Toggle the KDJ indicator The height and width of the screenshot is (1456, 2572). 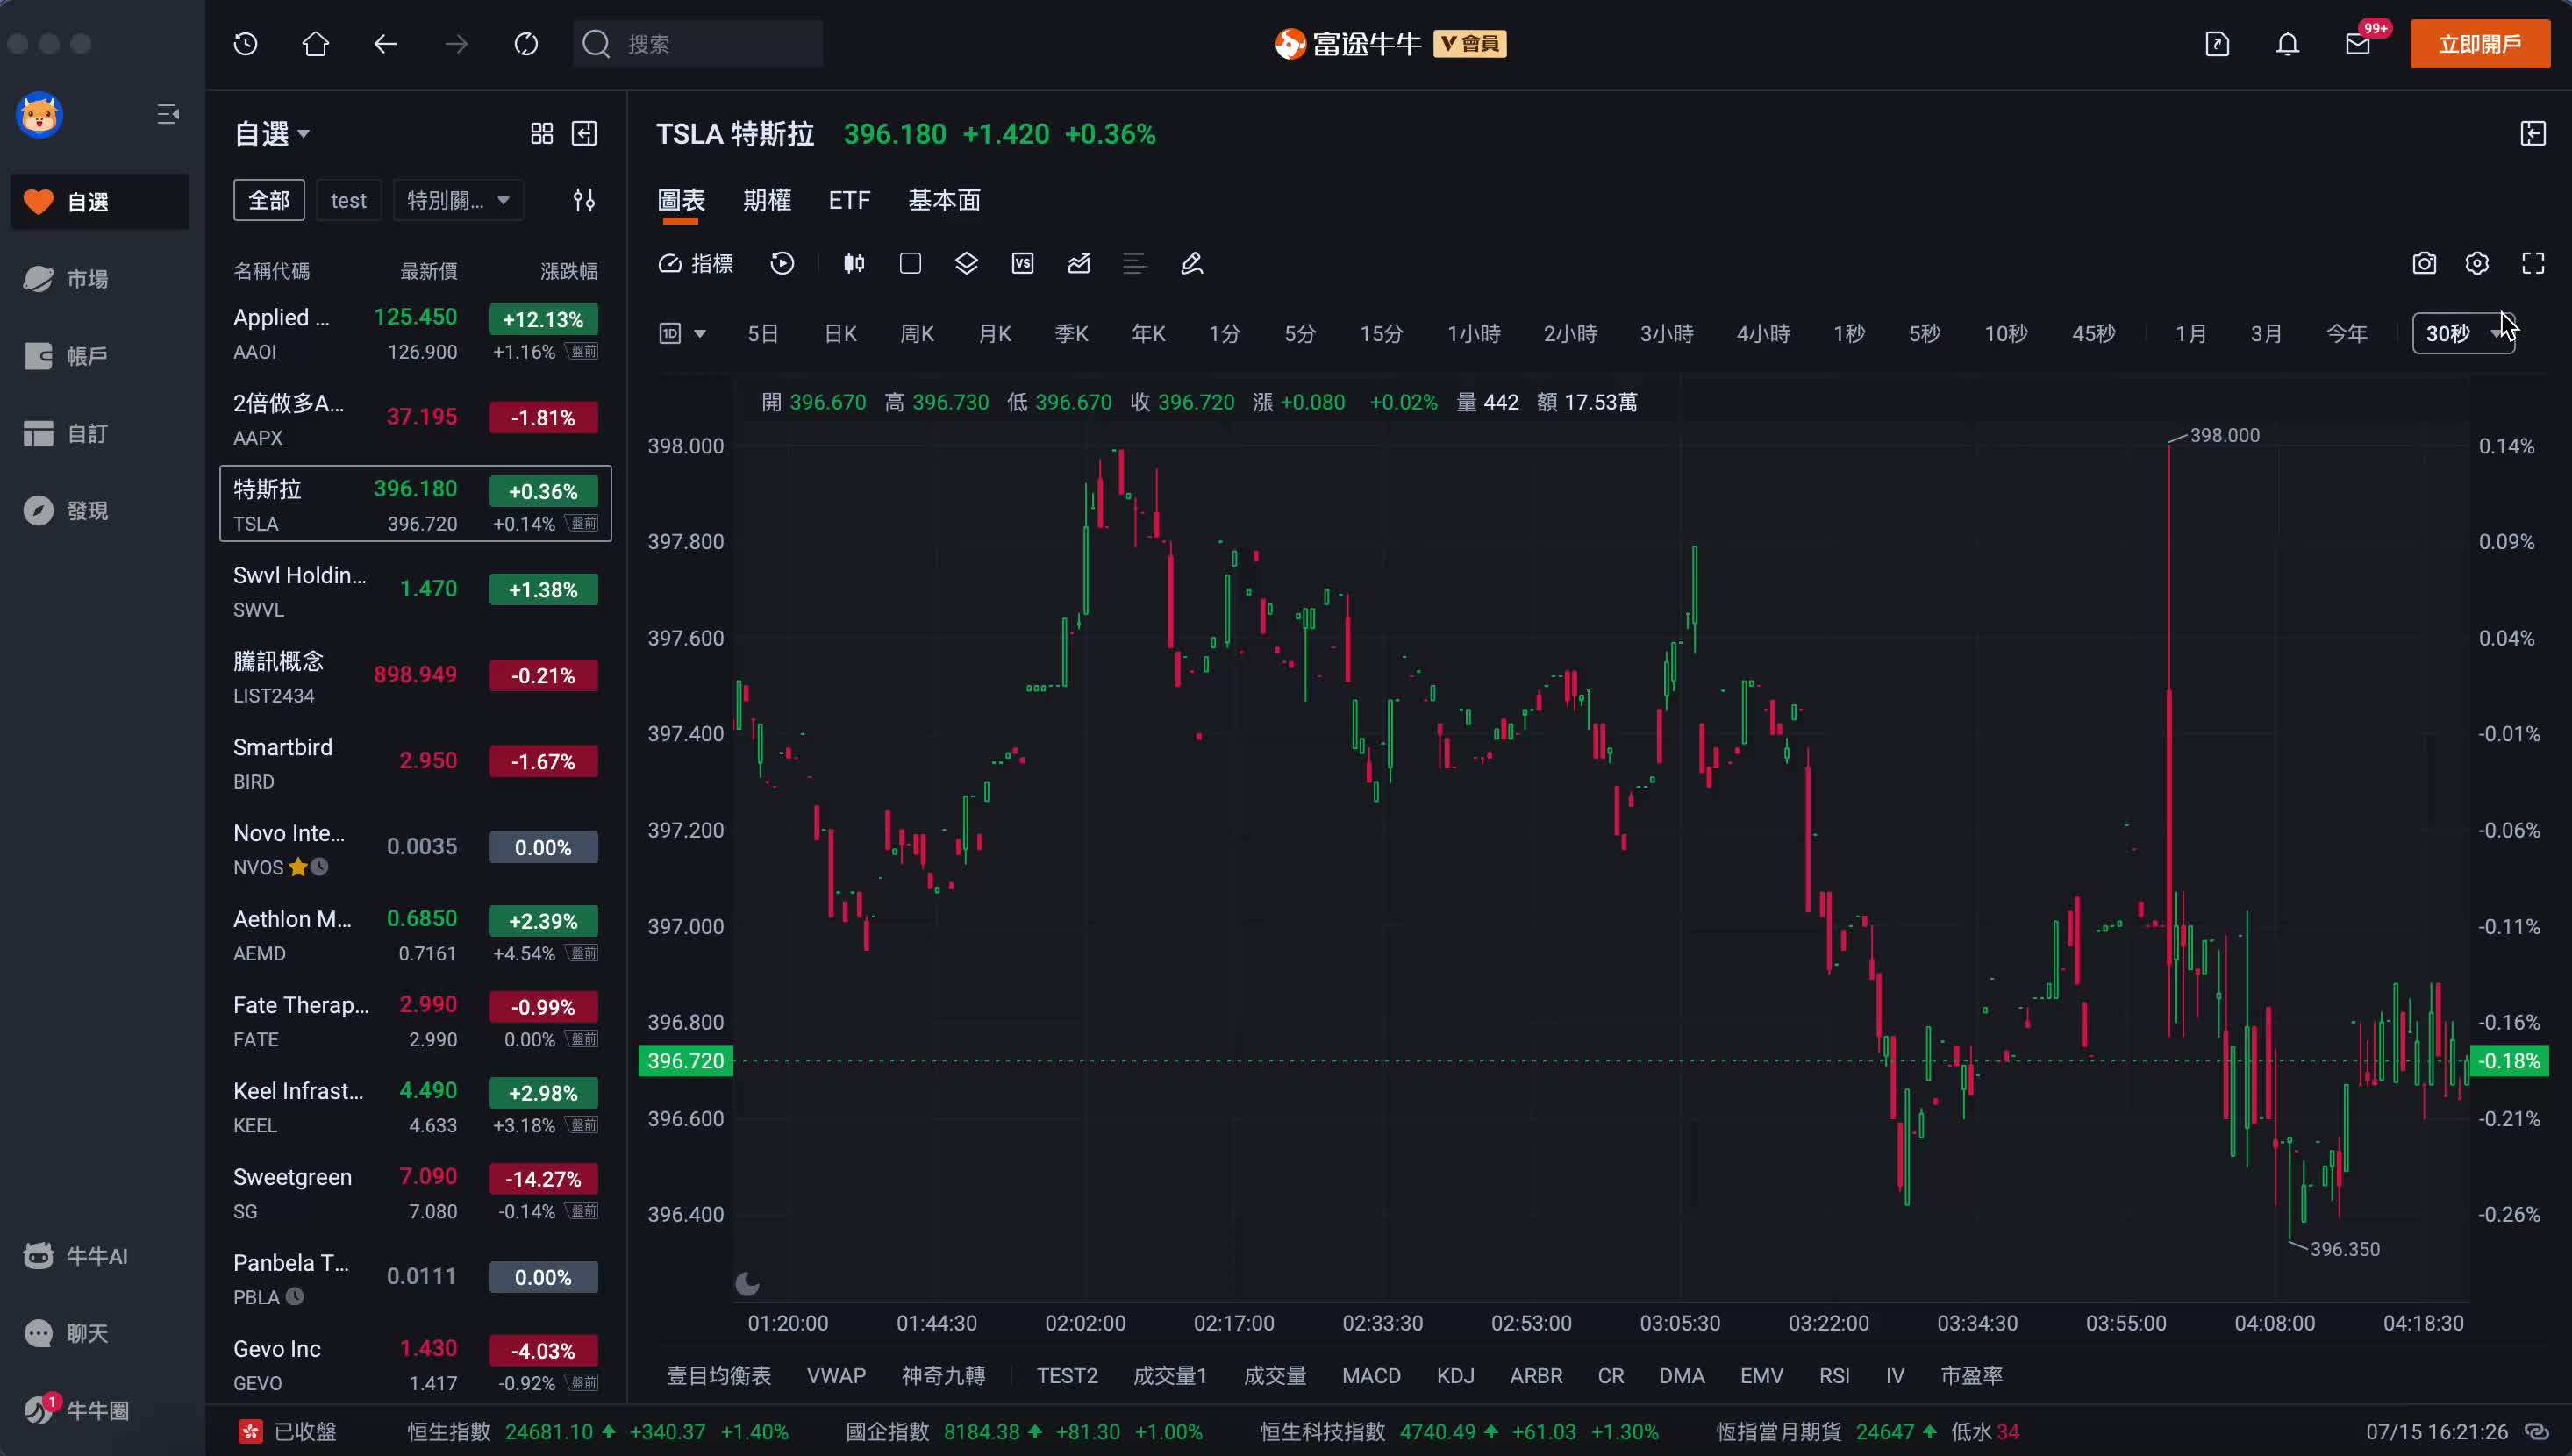(1455, 1376)
